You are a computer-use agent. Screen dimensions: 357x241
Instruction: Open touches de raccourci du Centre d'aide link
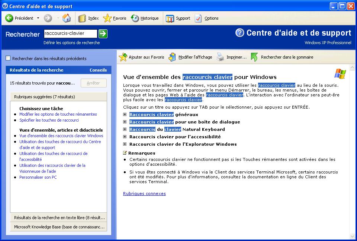[60, 145]
